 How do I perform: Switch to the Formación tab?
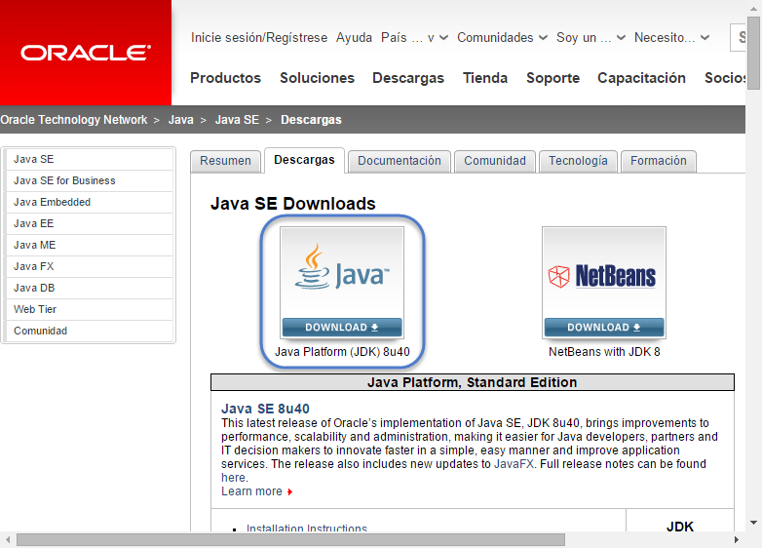click(659, 161)
